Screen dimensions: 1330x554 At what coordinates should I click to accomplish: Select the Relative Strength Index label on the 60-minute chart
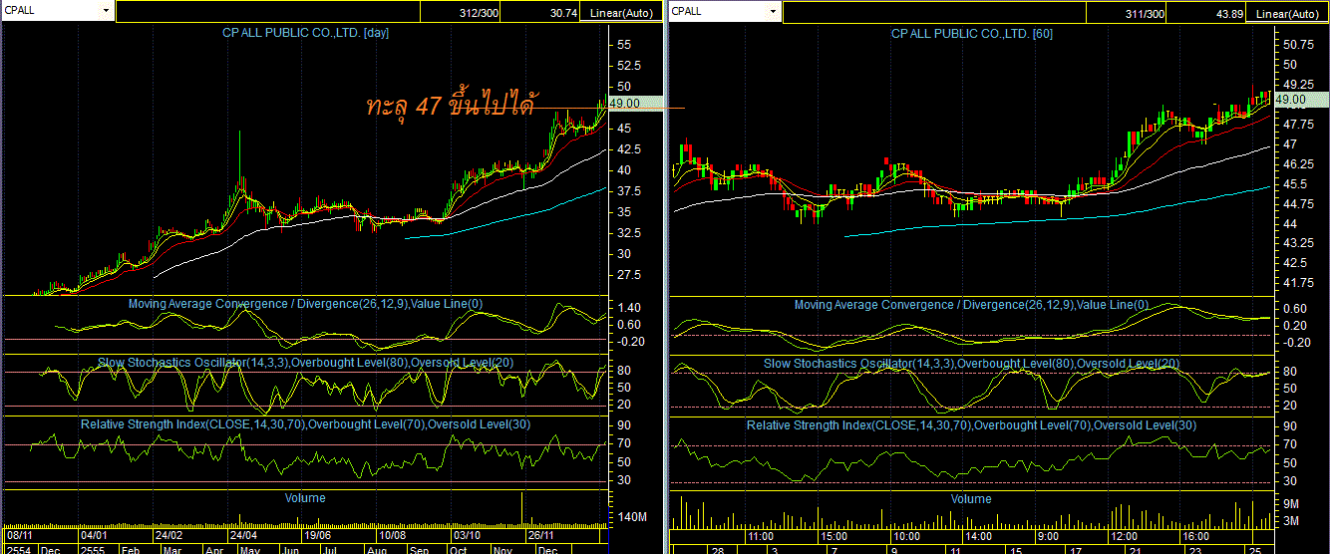tap(972, 425)
